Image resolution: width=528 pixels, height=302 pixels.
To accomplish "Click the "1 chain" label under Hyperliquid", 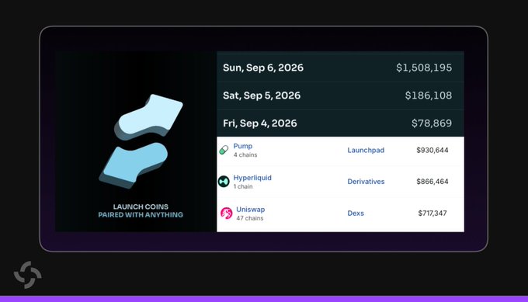I will coord(243,186).
